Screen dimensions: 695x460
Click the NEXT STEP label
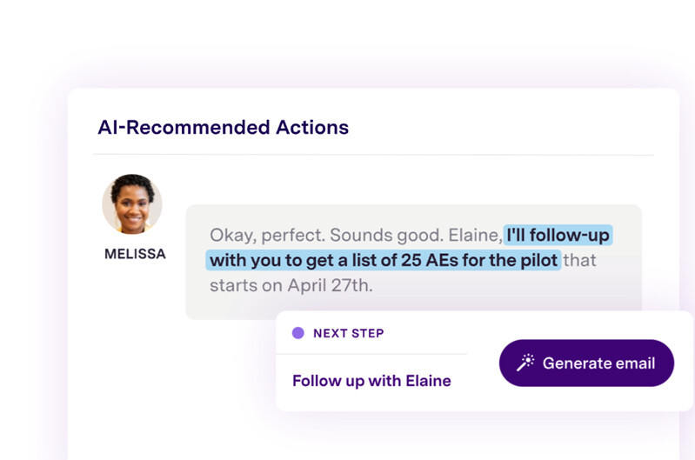348,333
